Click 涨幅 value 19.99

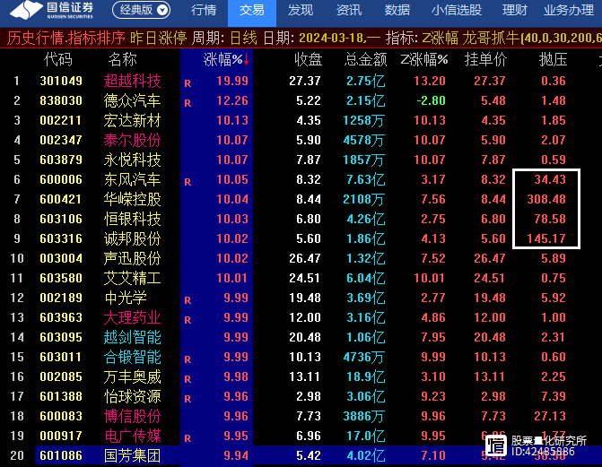[x=232, y=81]
